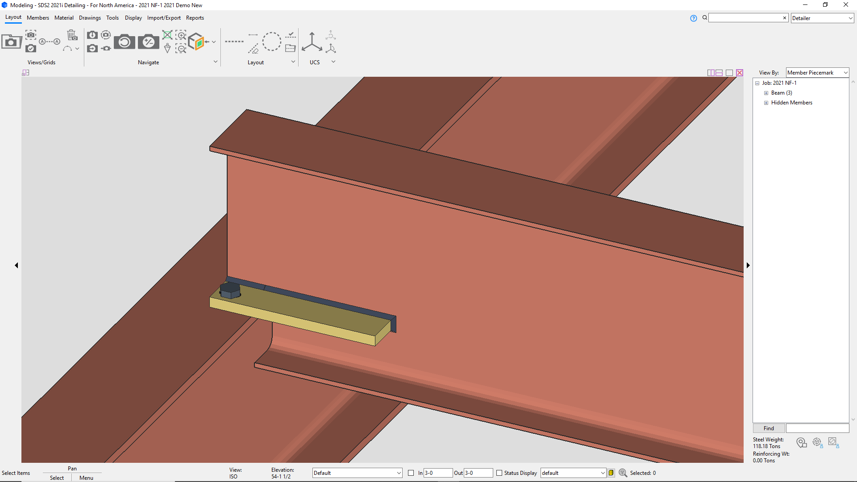This screenshot has height=482, width=857.
Task: Switch to the Drawings menu
Action: tap(90, 18)
